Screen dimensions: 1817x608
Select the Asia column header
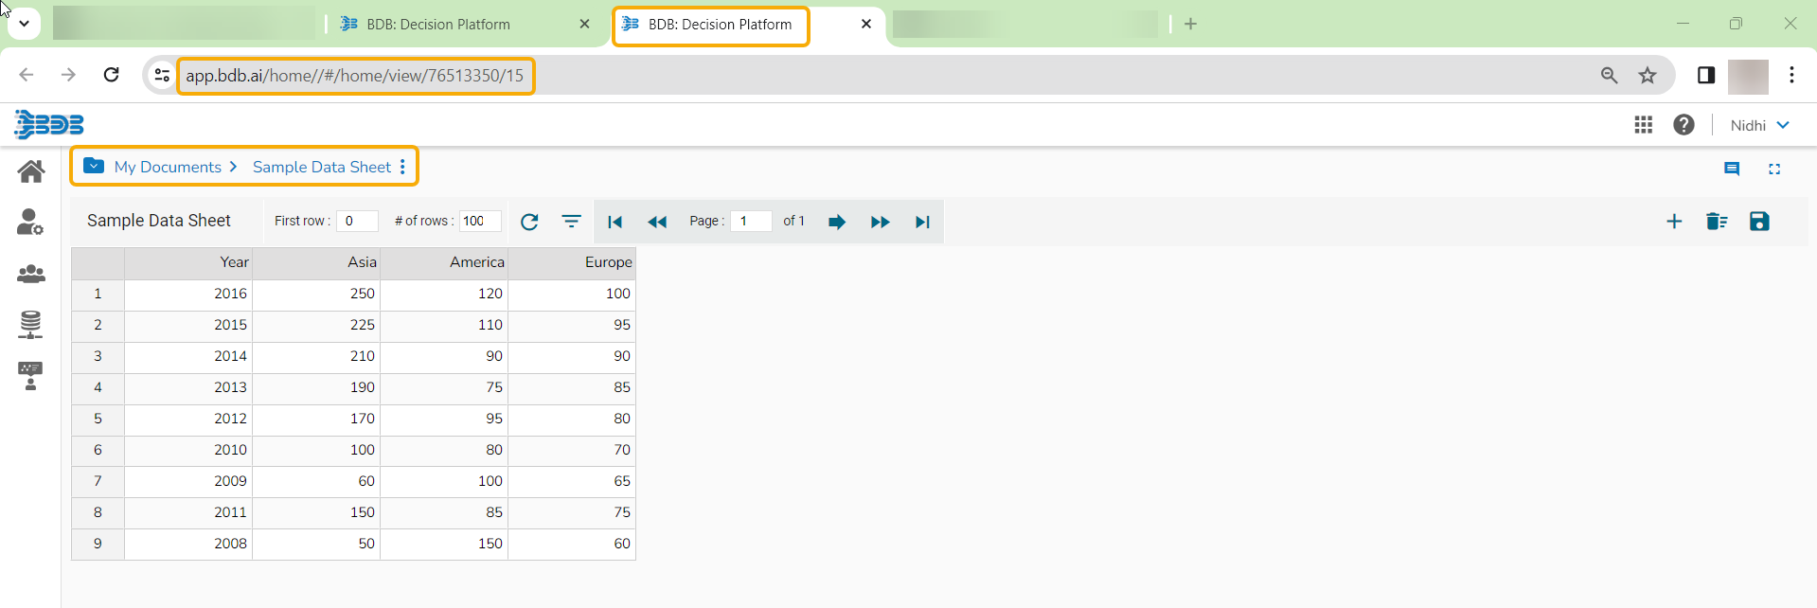(x=316, y=262)
